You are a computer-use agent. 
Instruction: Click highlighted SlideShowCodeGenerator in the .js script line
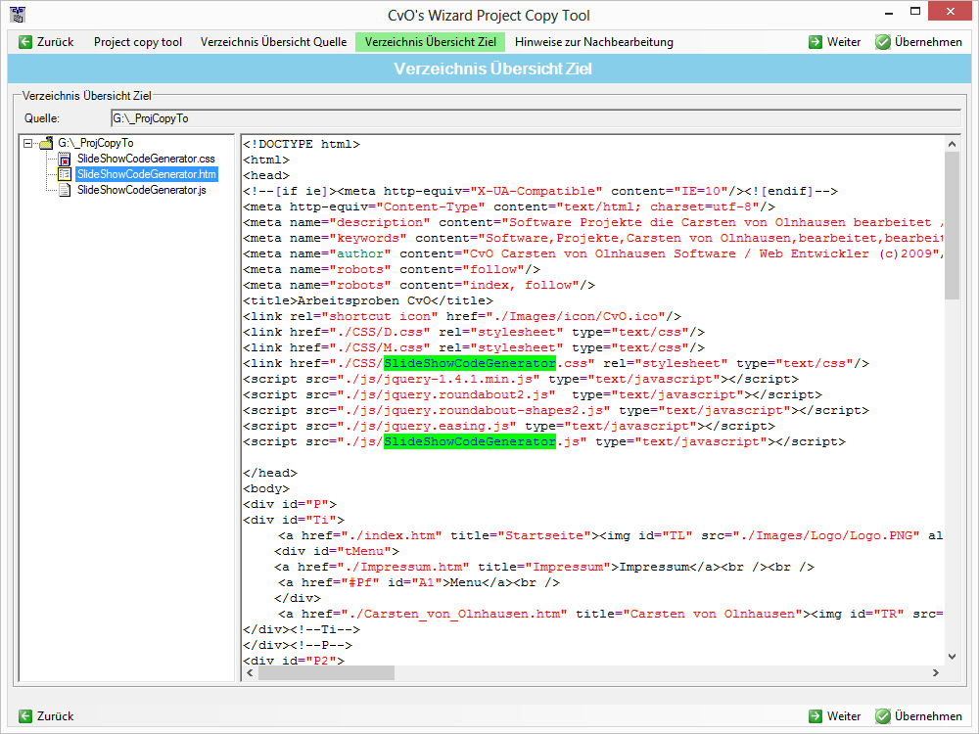[470, 441]
